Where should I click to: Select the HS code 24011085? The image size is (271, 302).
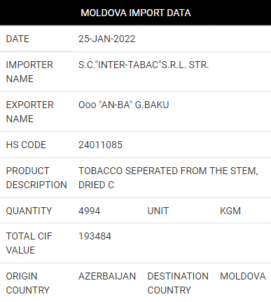[100, 145]
